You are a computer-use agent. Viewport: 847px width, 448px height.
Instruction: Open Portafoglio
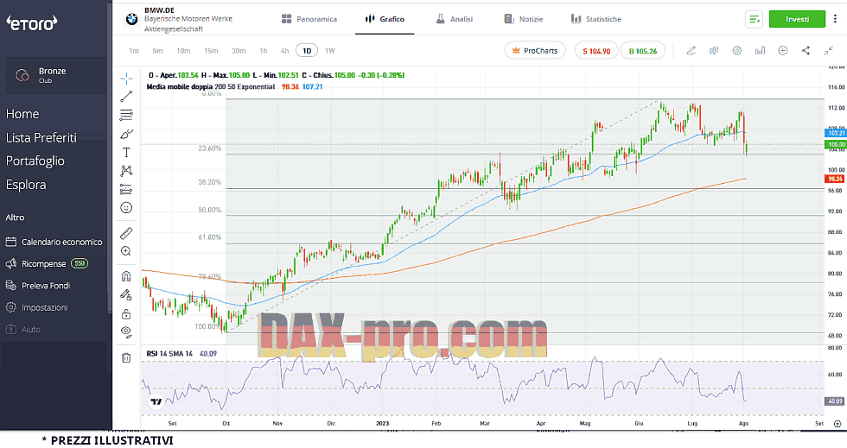pos(35,161)
